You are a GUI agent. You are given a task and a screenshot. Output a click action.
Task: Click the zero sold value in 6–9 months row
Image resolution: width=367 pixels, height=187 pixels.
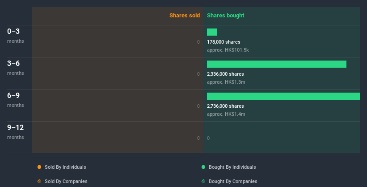[x=198, y=106]
